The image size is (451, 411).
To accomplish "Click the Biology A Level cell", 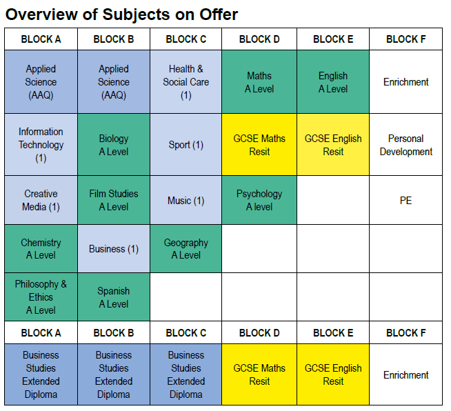I will click(x=114, y=145).
